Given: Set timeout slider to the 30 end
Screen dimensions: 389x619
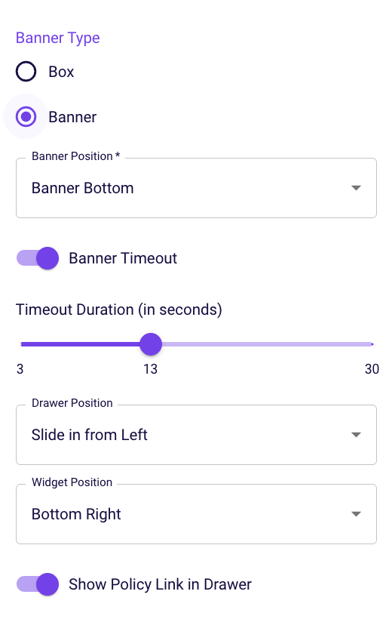Looking at the screenshot, I should click(x=372, y=344).
